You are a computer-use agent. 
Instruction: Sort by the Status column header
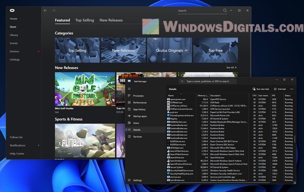[289, 95]
